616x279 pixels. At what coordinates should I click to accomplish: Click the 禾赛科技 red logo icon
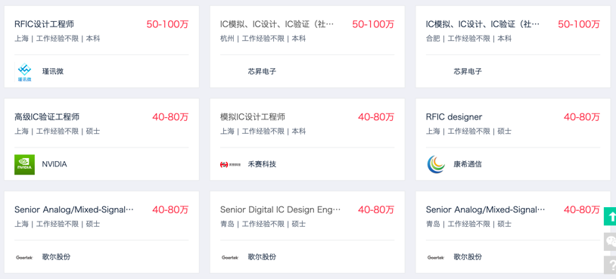pyautogui.click(x=230, y=164)
